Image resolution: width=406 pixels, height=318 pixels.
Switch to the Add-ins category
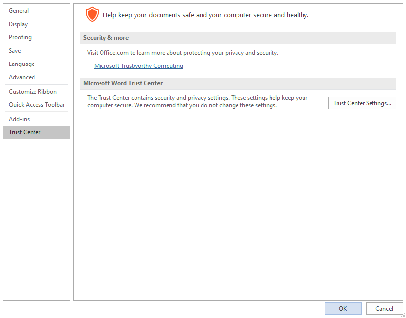[x=37, y=119]
